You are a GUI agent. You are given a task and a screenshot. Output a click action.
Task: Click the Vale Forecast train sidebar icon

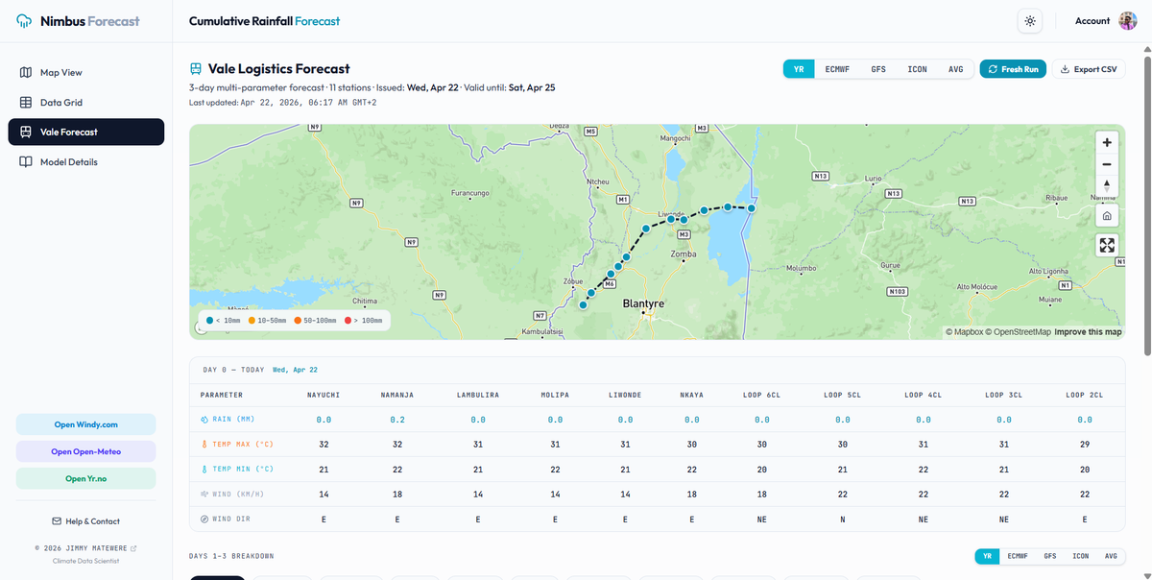[26, 133]
